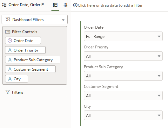168x128 pixels.
Task: Select the Product Sub Category pill
Action: [x=33, y=60]
